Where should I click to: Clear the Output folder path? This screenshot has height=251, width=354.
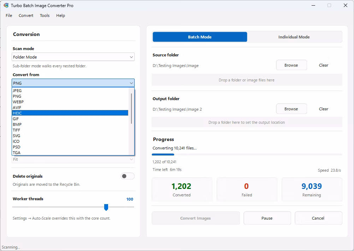324,109
